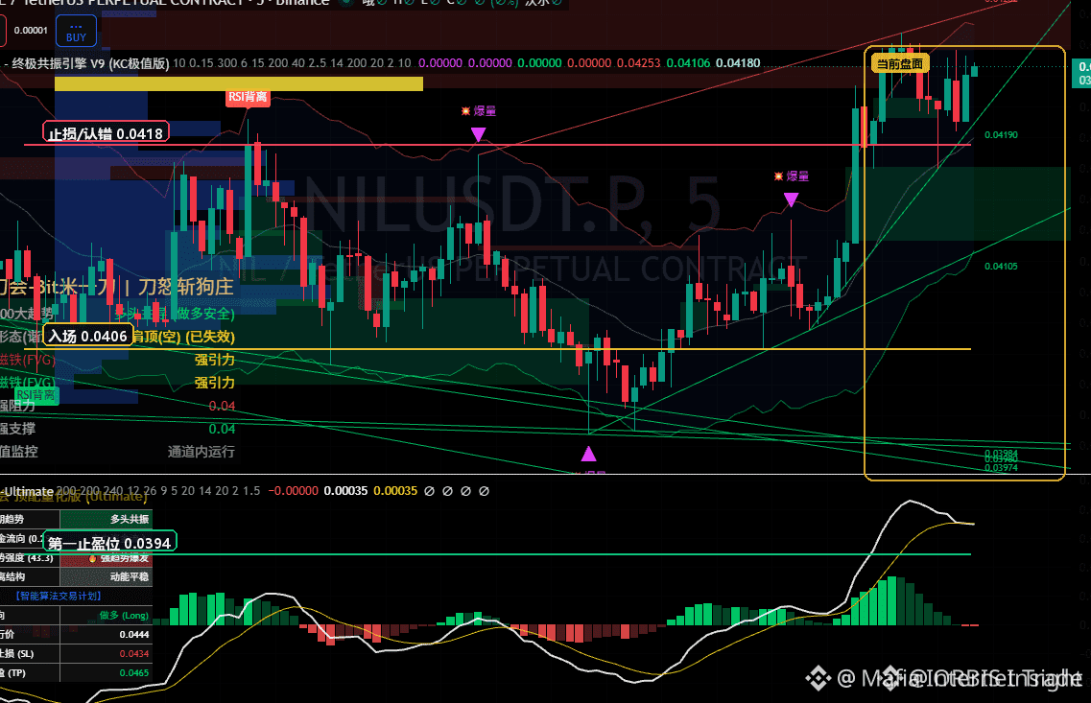Click the green RSI背离 label at lower left

36,396
